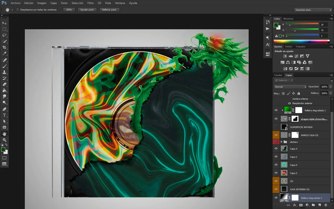Select the Crop tool

(x=4, y=47)
